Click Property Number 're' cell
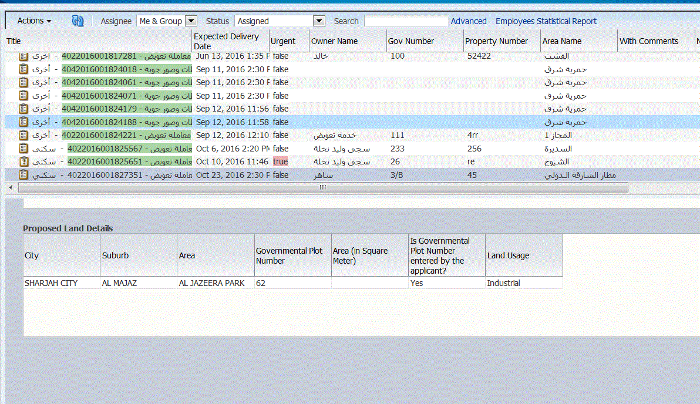 pyautogui.click(x=471, y=161)
